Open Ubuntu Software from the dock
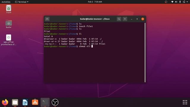Image resolution: width=190 pixels, height=107 pixels. click(x=35, y=102)
